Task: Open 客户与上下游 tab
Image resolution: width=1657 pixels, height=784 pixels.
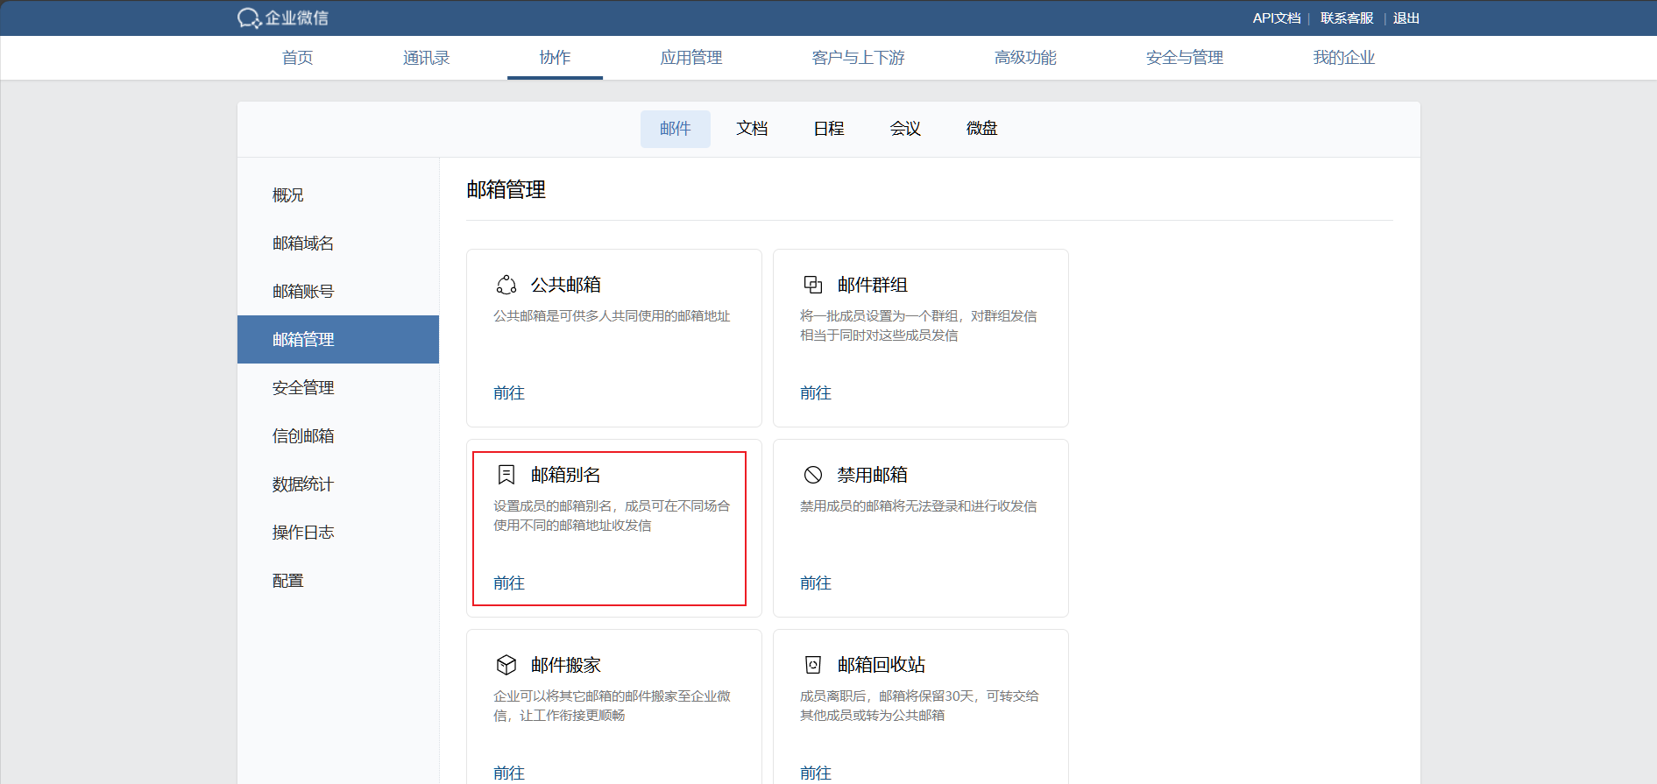Action: (859, 58)
